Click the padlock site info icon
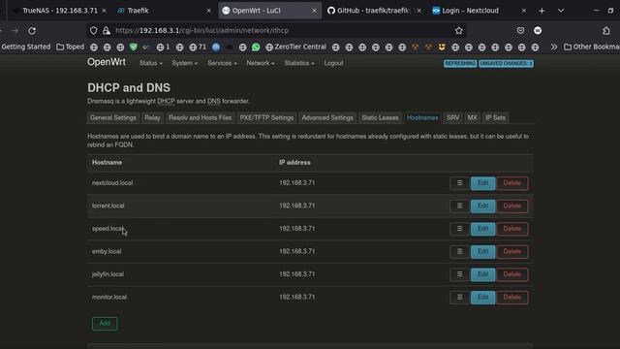 (x=106, y=30)
